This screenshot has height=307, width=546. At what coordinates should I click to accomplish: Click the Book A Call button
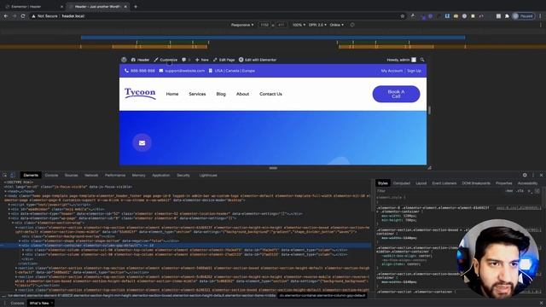tap(396, 94)
